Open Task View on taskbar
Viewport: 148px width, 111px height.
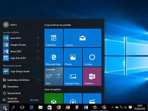pyautogui.click(x=22, y=107)
